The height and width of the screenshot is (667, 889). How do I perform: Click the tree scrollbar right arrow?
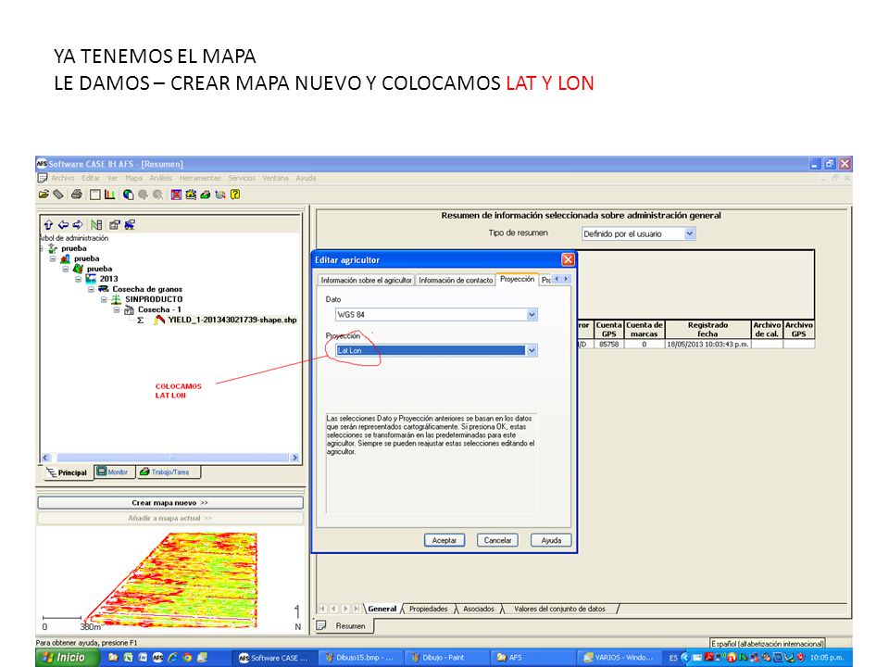[294, 458]
